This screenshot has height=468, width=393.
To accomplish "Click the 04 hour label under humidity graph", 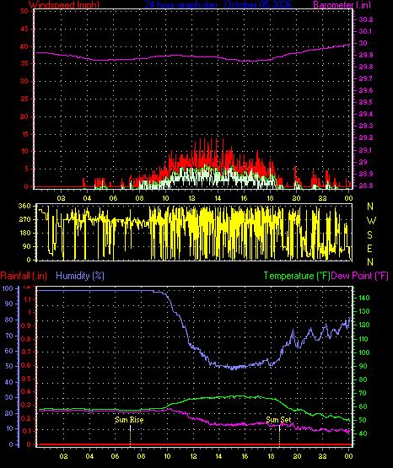I will (x=89, y=456).
